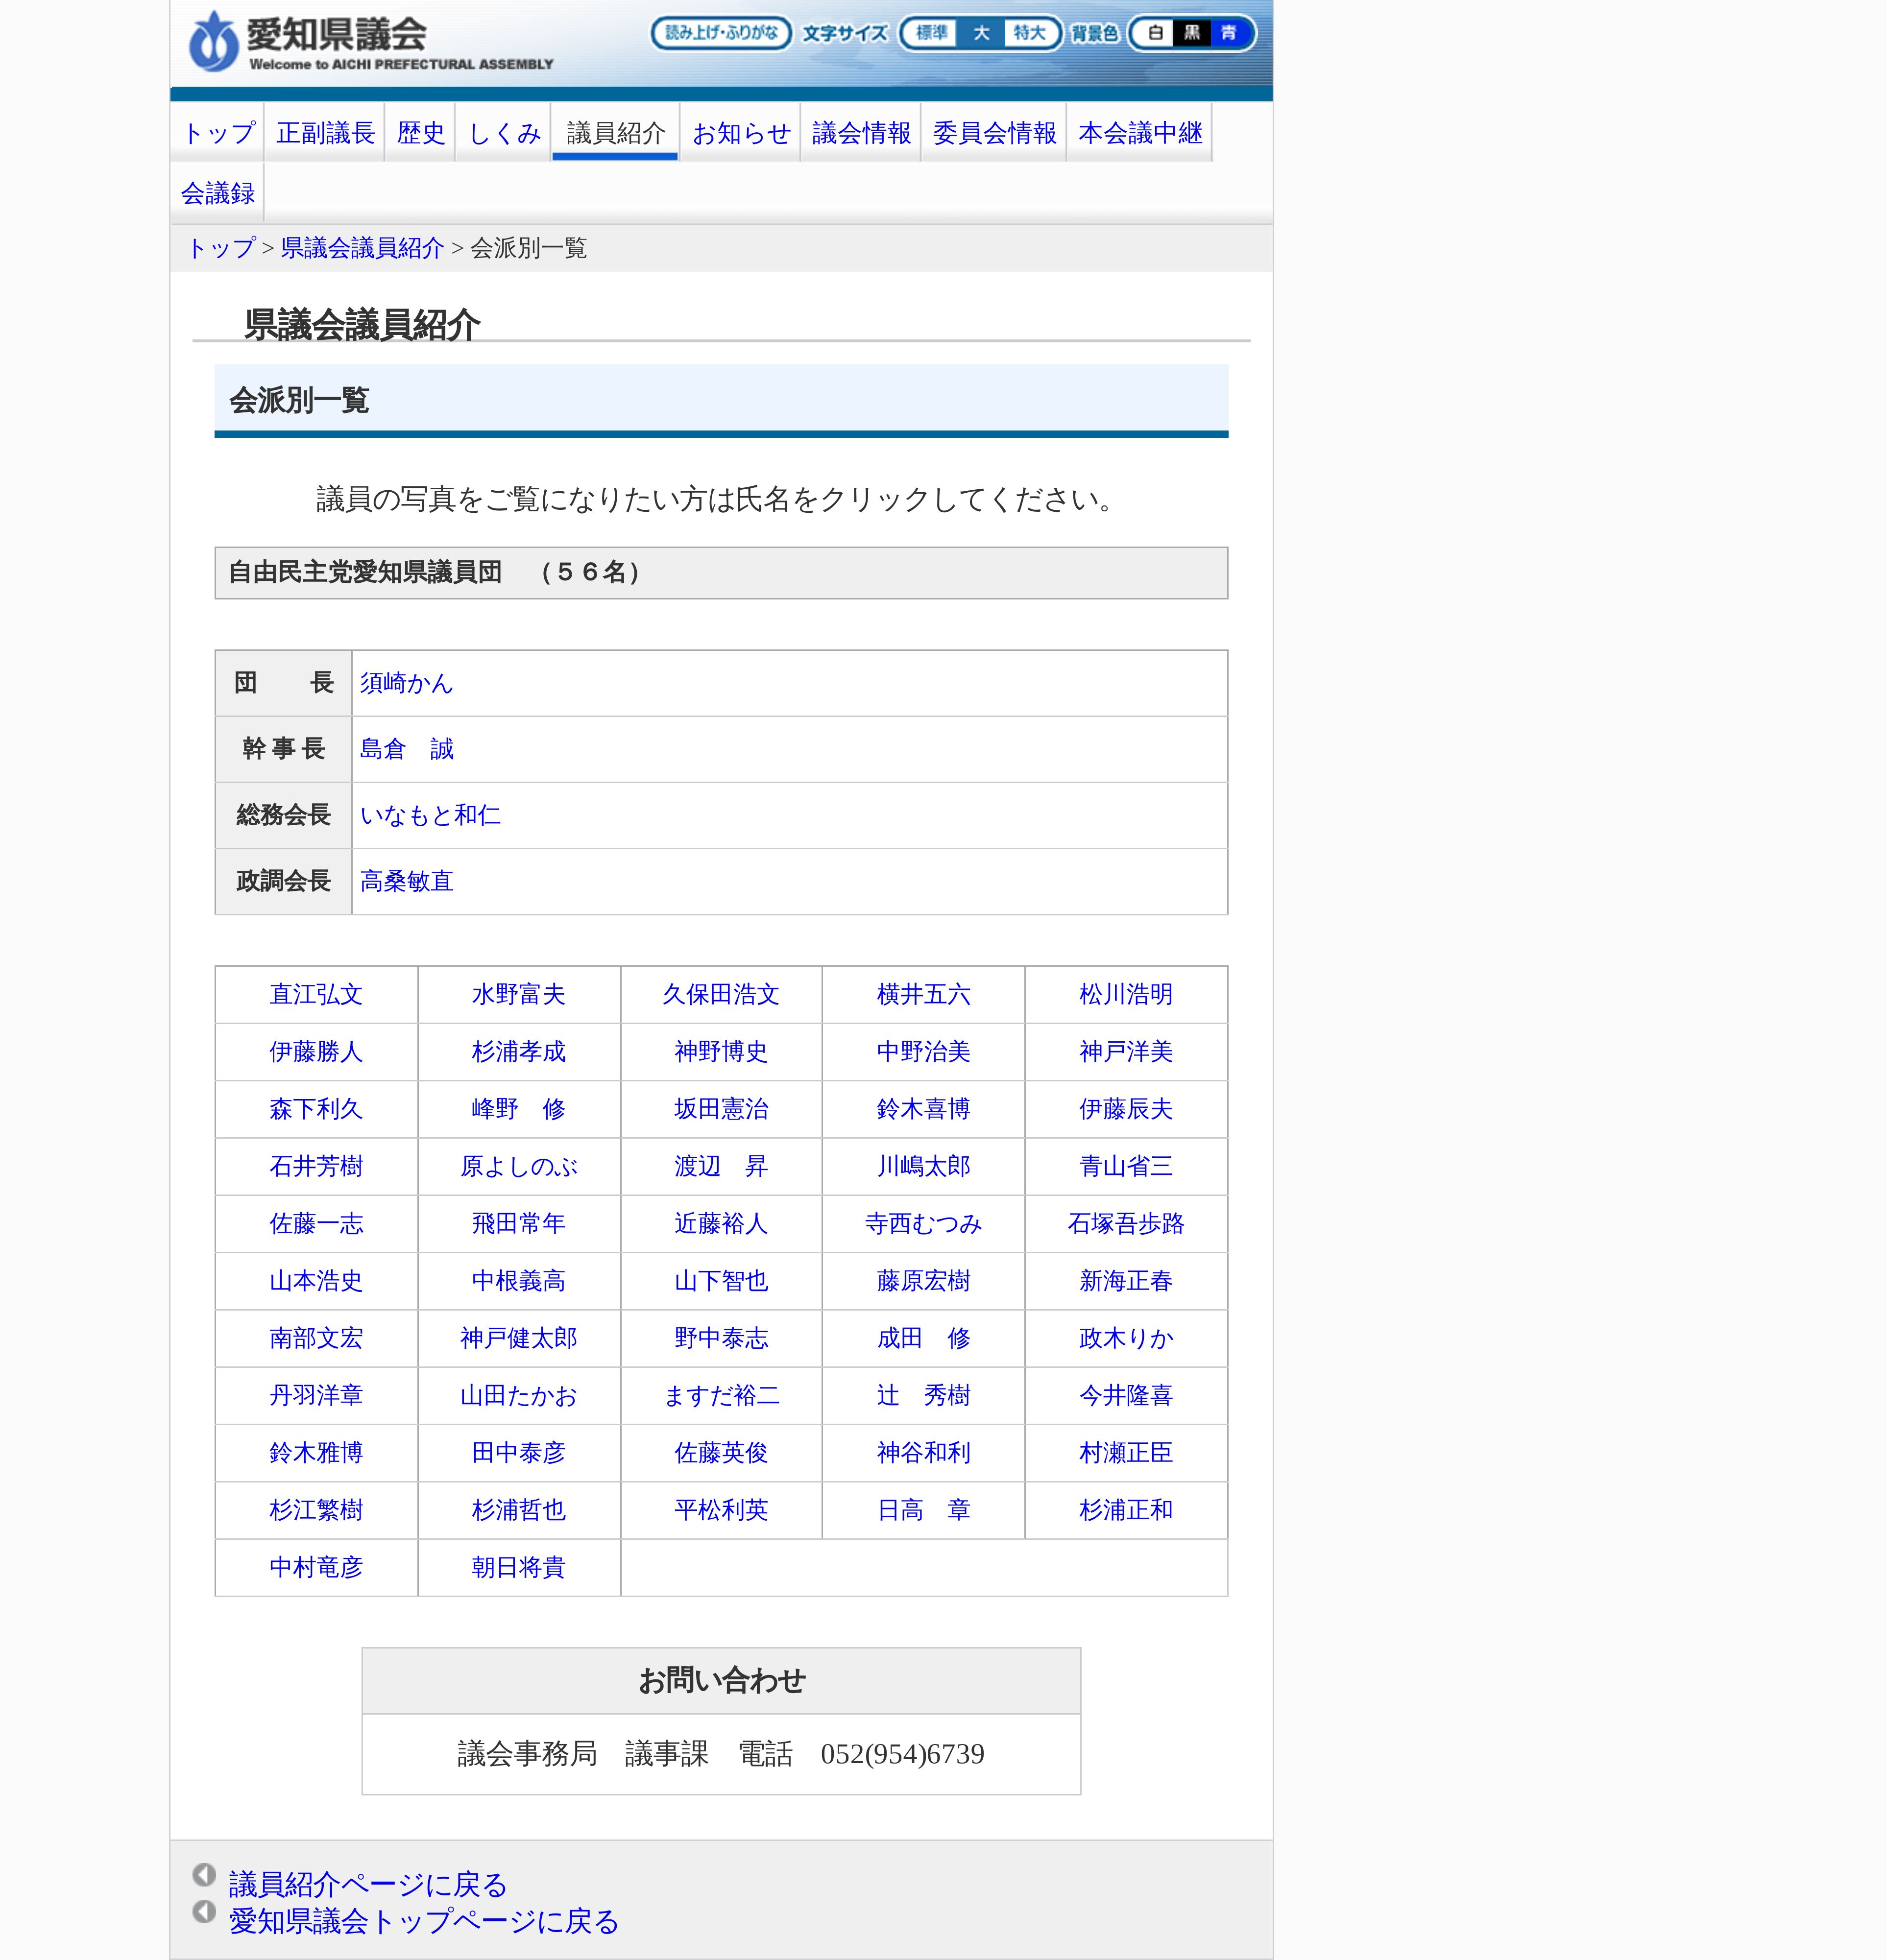Click 県議会議員紹介 breadcrumb link
1887x1960 pixels.
coord(362,248)
